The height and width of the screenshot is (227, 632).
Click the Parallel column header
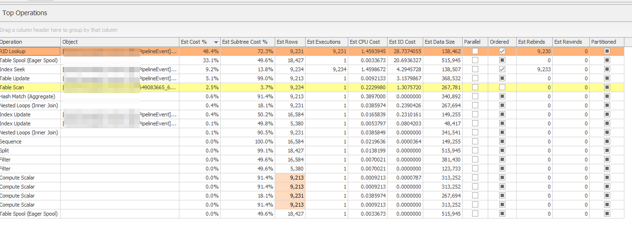475,42
